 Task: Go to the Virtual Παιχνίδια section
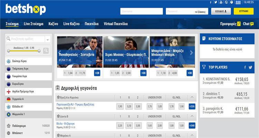coord(116,24)
